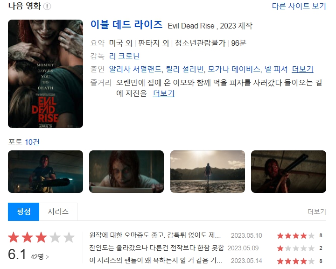Open actor 모가나 데이비스's page
Viewport: 336px width, 269px height.
coord(234,69)
